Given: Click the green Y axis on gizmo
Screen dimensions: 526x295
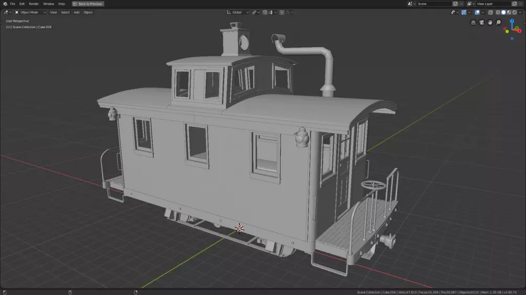Looking at the screenshot, I should pos(517,28).
